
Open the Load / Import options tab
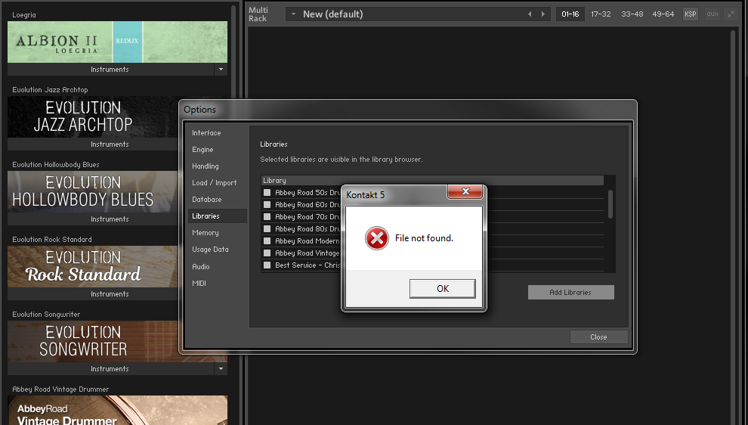(214, 183)
